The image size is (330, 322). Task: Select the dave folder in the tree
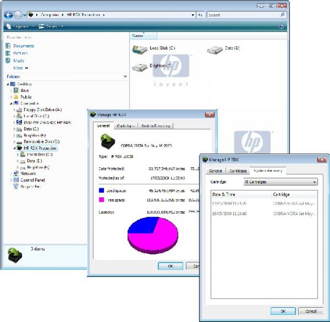coord(24,90)
